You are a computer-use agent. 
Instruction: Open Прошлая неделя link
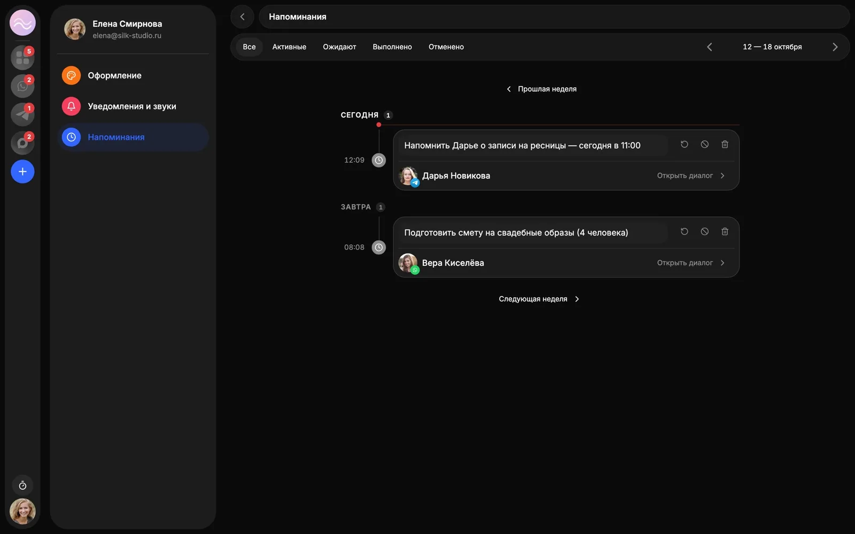click(541, 89)
